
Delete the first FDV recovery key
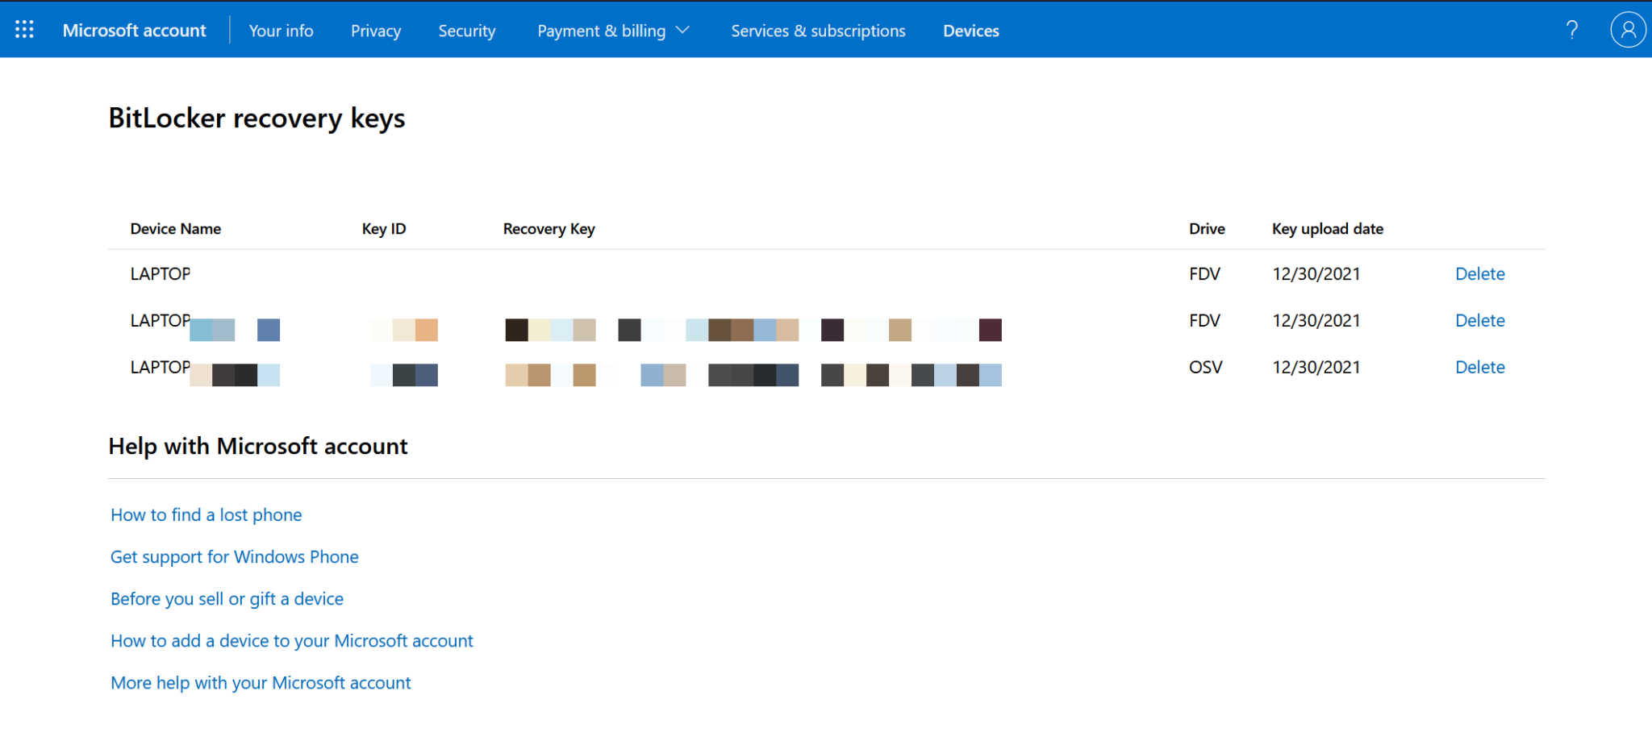coord(1479,273)
